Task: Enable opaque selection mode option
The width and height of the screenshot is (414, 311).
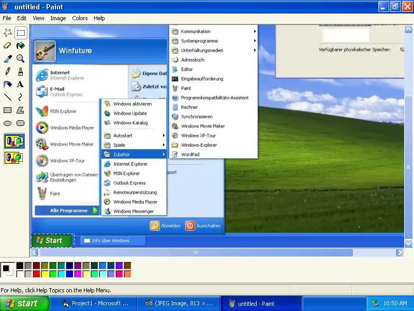Action: [x=14, y=141]
